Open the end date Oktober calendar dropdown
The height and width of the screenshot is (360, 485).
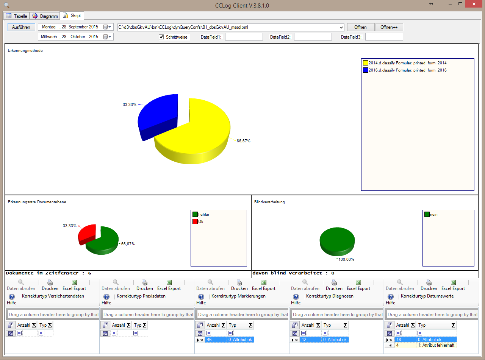click(108, 37)
